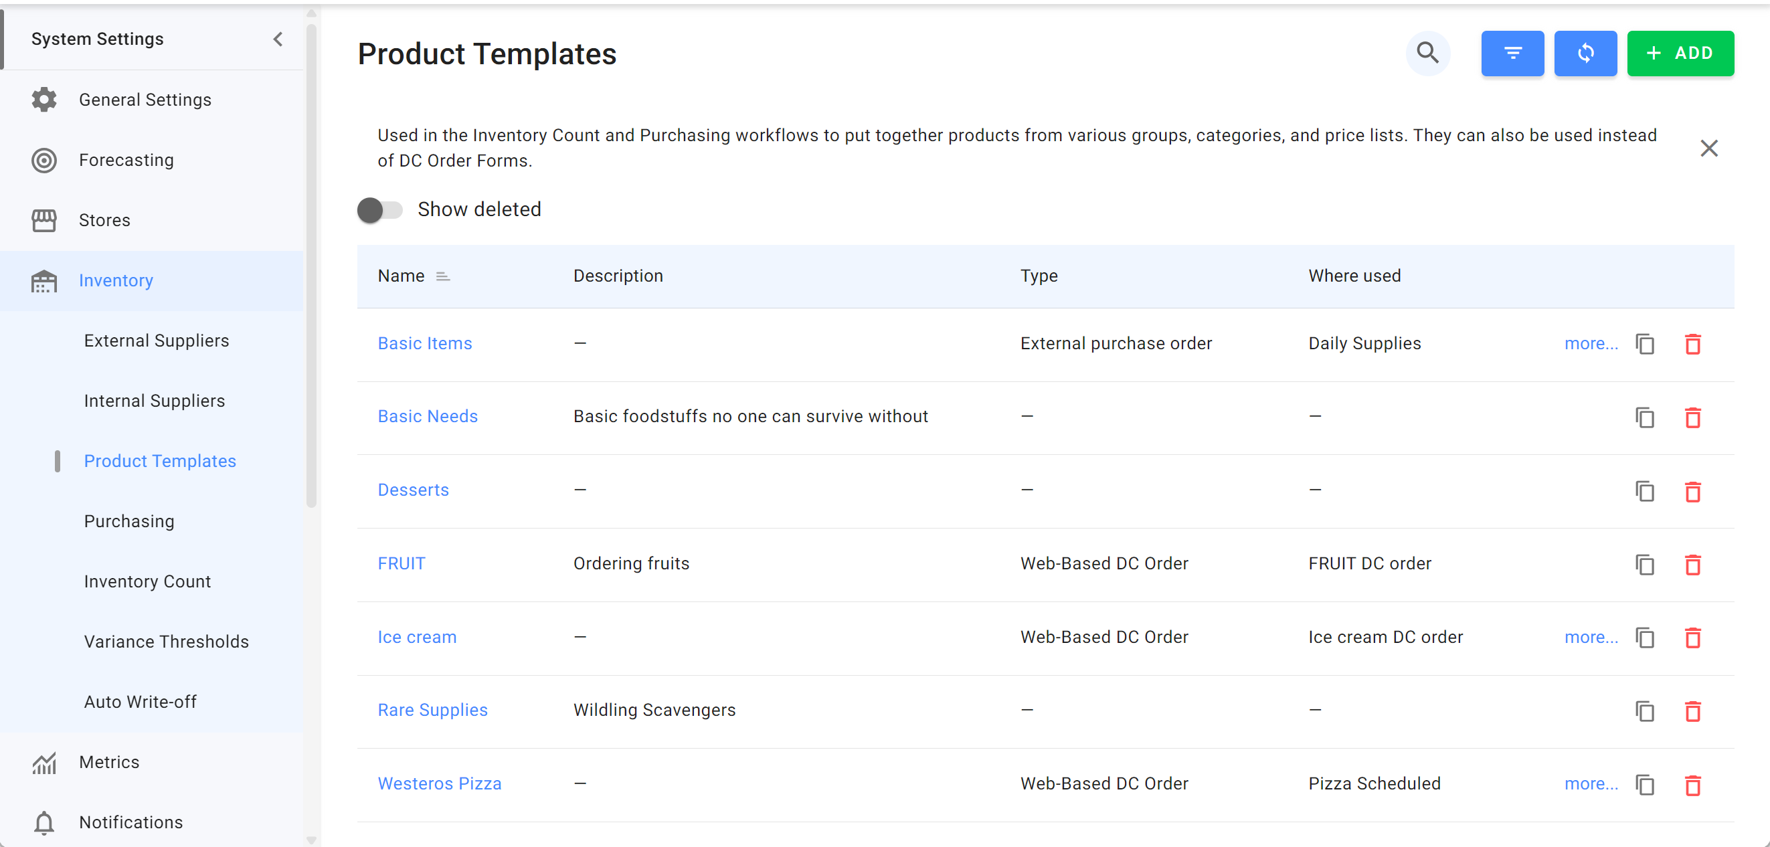Collapse the Inventory menu section

pos(115,280)
